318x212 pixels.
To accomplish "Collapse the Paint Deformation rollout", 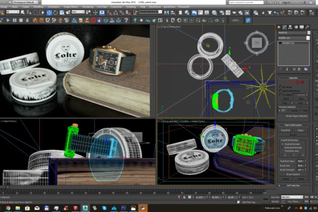I will click(294, 125).
